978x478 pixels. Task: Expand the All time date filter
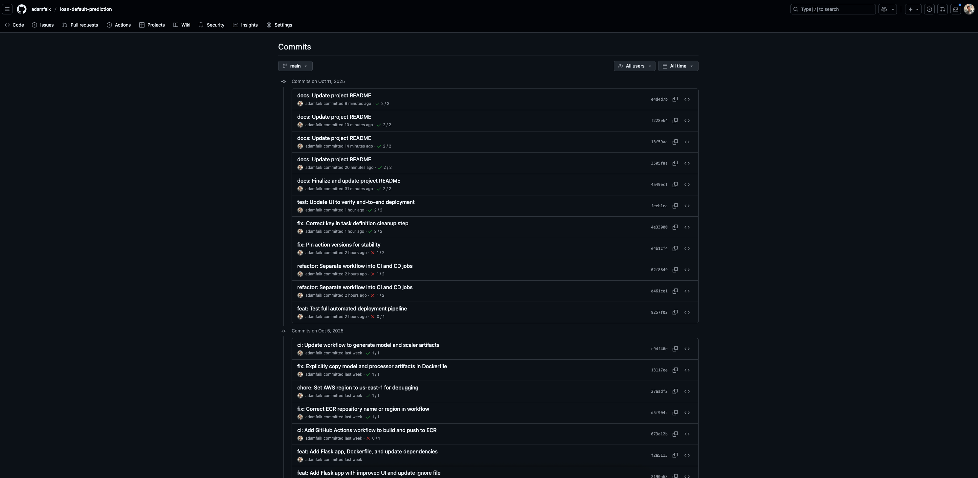click(678, 66)
